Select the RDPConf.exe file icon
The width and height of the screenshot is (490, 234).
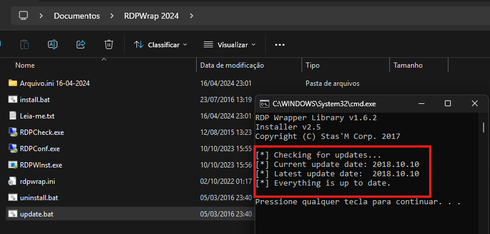(x=13, y=149)
